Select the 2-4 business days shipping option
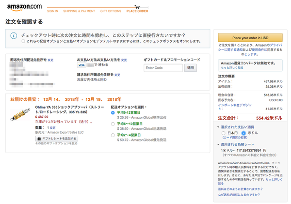291x204 pixels. click(113, 135)
